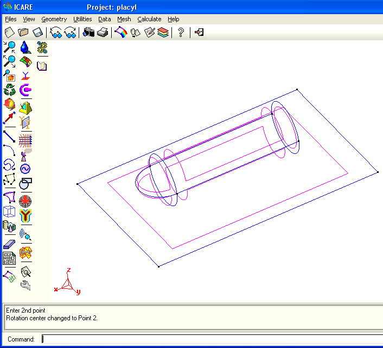Click the red XYZ axis triad
The image size is (383, 348).
(67, 282)
